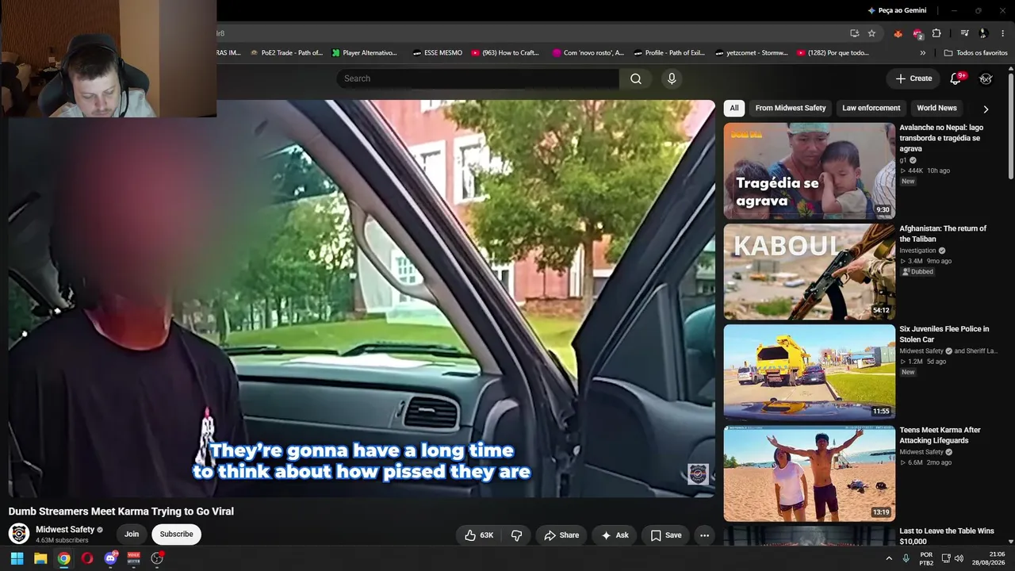Bookmark this page with the star icon
Viewport: 1015px width, 571px height.
click(871, 33)
